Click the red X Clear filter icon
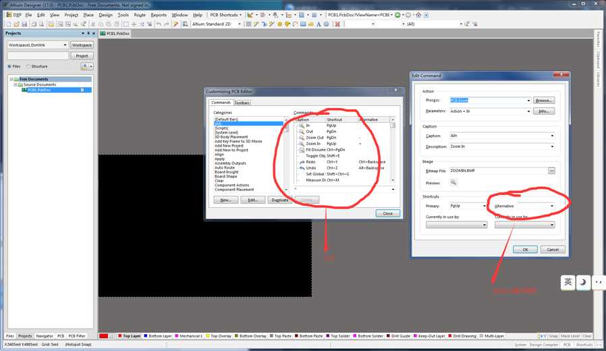This screenshot has height=351, width=606. (x=337, y=24)
